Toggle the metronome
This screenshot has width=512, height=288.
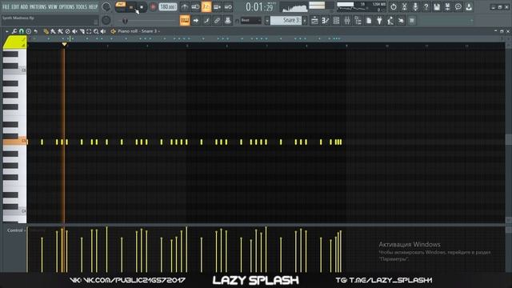tap(185, 7)
